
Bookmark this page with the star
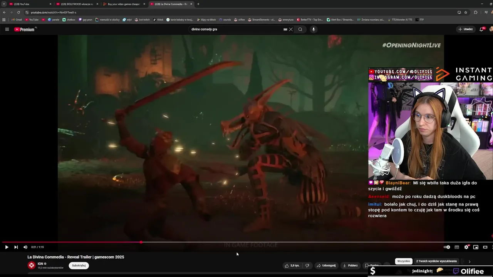(x=465, y=12)
